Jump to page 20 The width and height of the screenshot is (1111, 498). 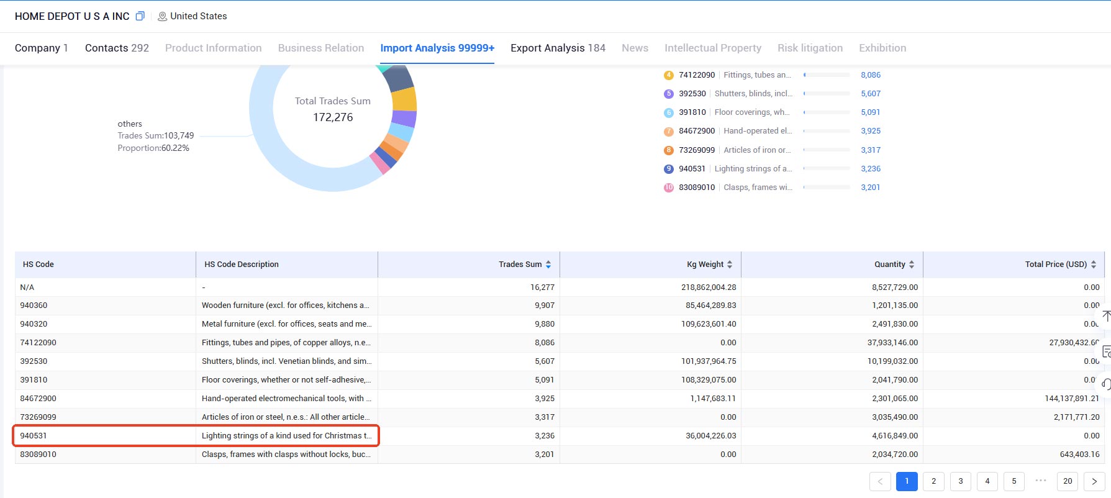pos(1068,481)
